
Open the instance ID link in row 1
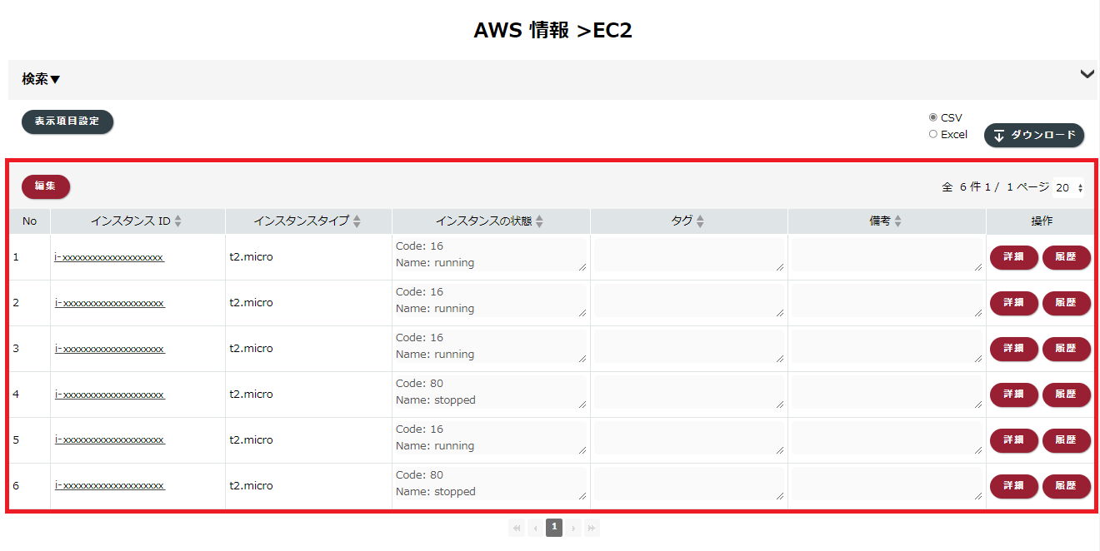coord(109,257)
